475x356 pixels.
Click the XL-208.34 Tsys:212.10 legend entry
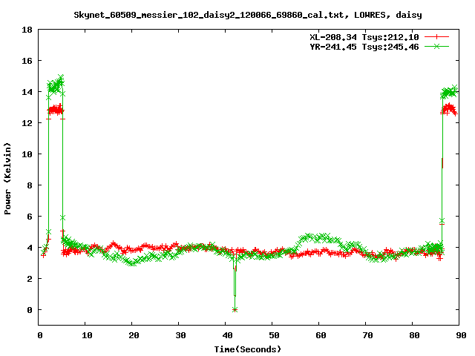(364, 37)
